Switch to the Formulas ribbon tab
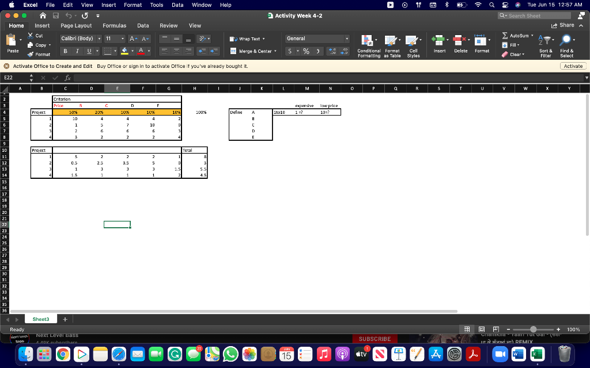The height and width of the screenshot is (368, 590). tap(115, 25)
